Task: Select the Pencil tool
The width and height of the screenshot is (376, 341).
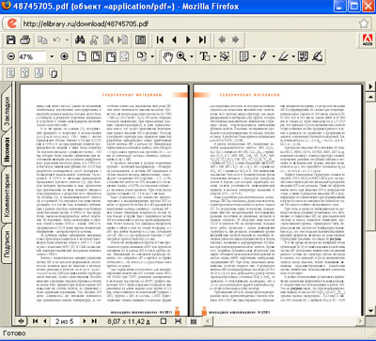Action: (263, 56)
